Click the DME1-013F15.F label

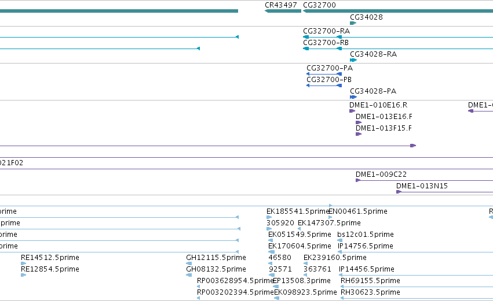[384, 128]
